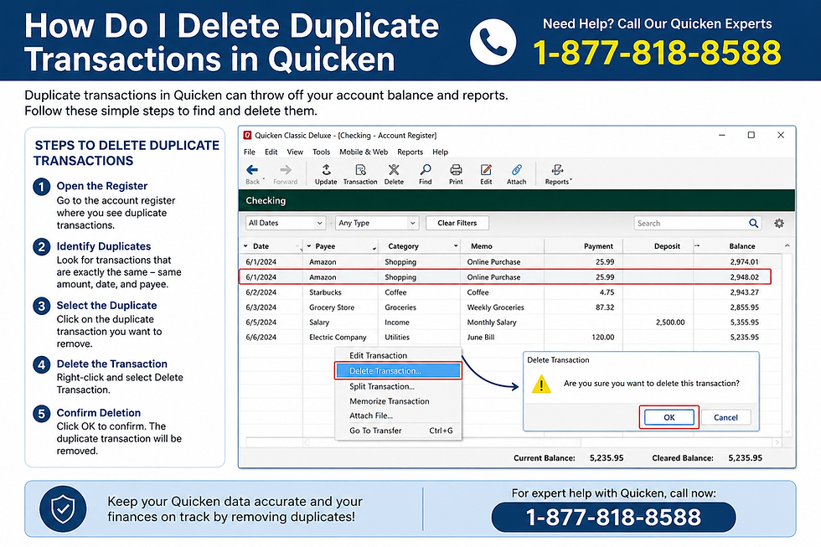Click the Clear Filters button
The image size is (821, 547).
[x=457, y=223]
